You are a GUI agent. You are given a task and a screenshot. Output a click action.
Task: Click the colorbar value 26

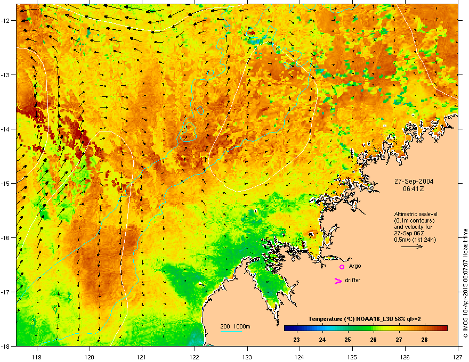click(x=373, y=340)
